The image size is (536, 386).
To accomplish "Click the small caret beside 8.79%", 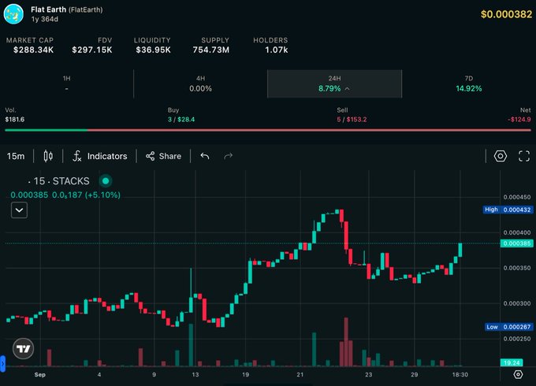I will 348,88.
